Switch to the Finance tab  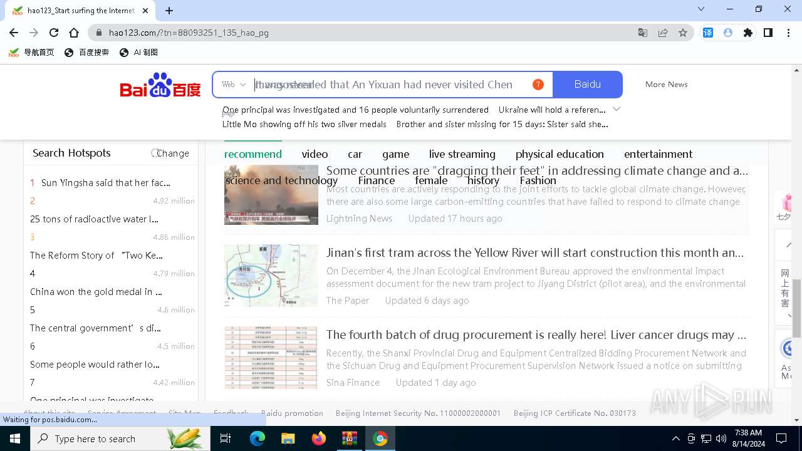click(x=377, y=180)
